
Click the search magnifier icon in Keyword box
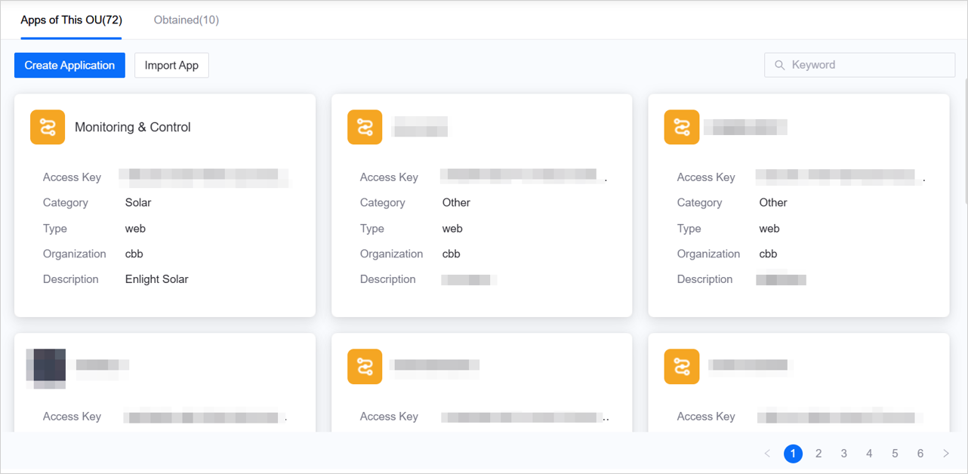click(780, 65)
